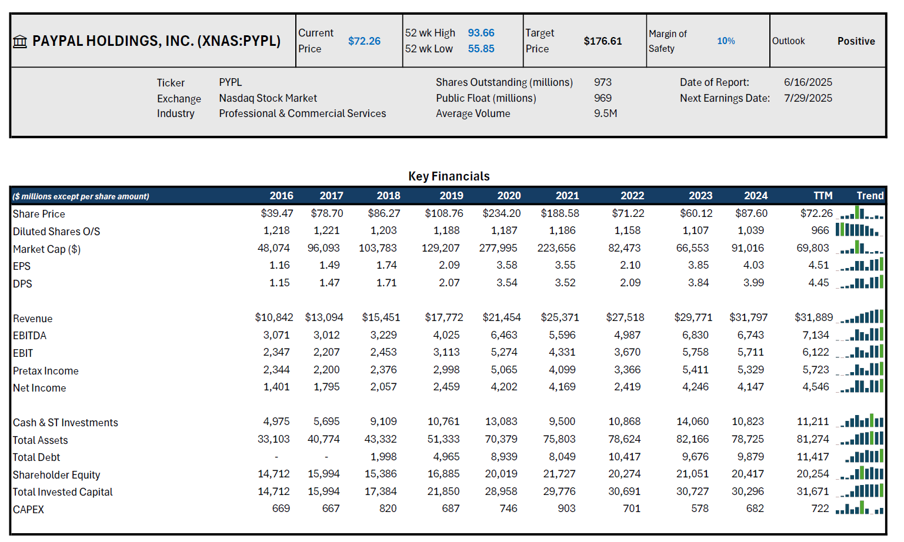Select the EPS row trend sparkline

[x=859, y=265]
